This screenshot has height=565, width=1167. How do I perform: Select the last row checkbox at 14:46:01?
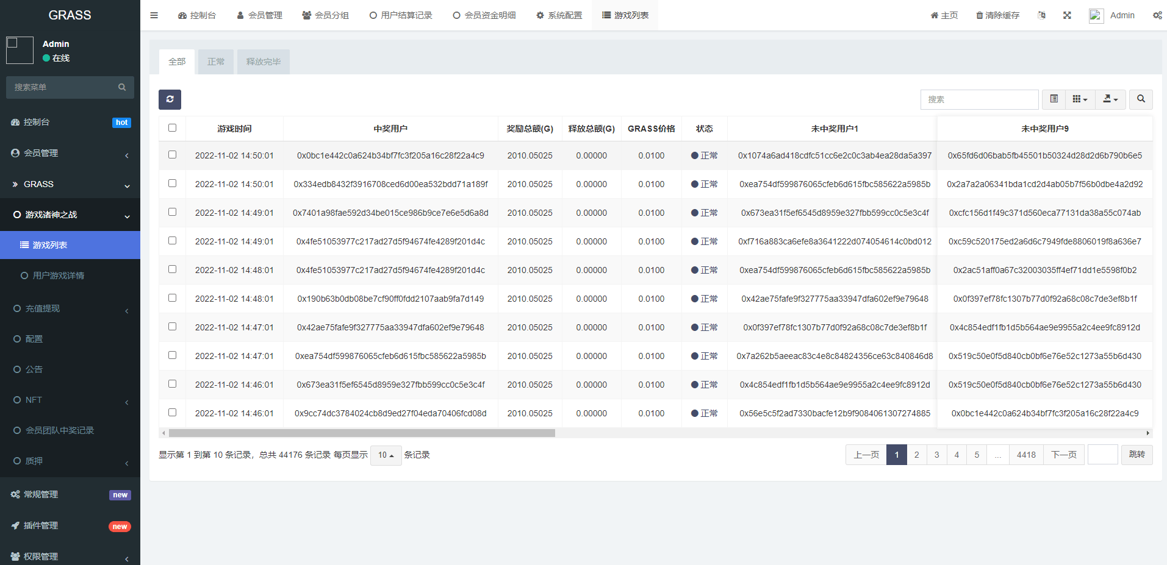(172, 413)
